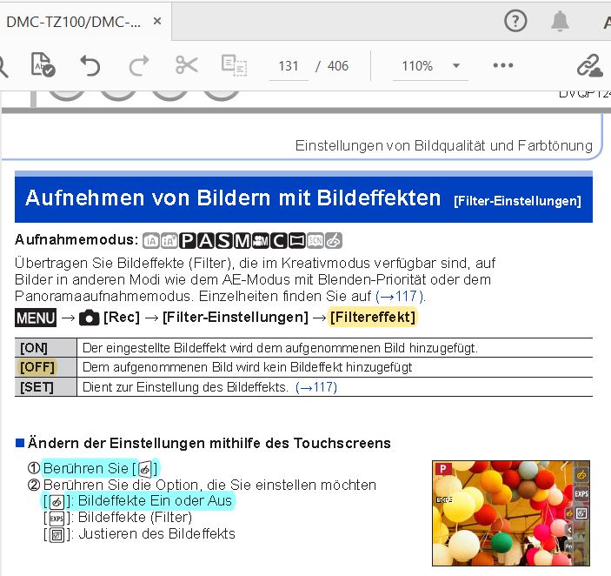Click the 'Bildeffekte (Filter)' line
611x576 pixels.
pos(135,517)
